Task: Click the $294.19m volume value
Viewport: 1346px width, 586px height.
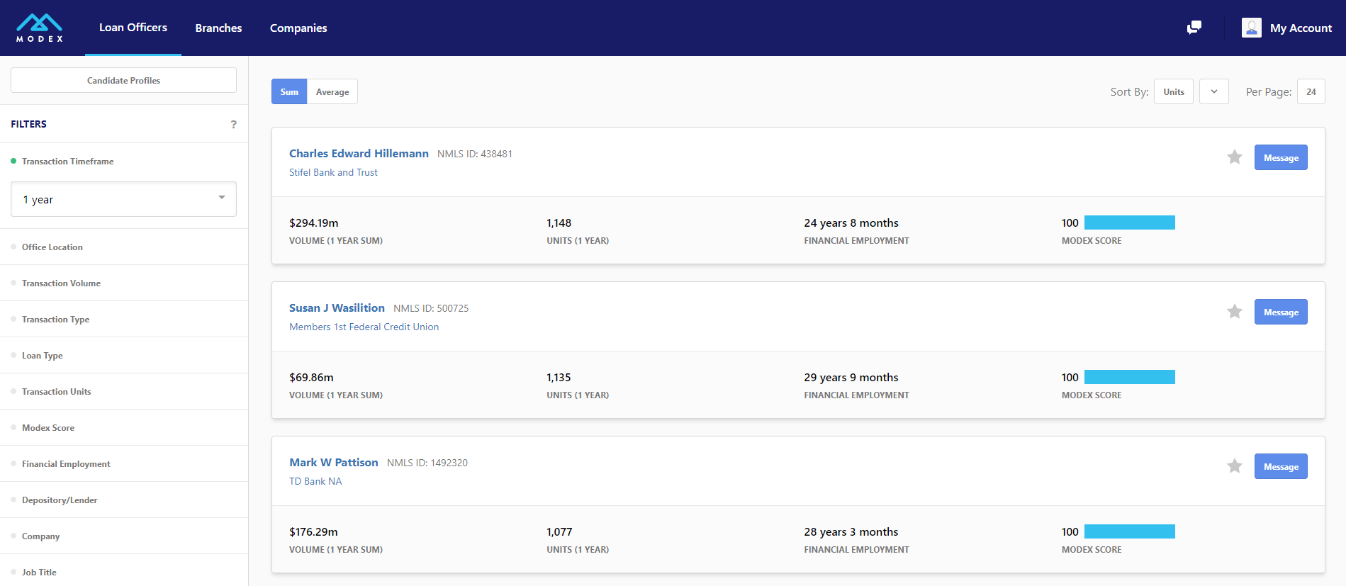Action: (x=314, y=222)
